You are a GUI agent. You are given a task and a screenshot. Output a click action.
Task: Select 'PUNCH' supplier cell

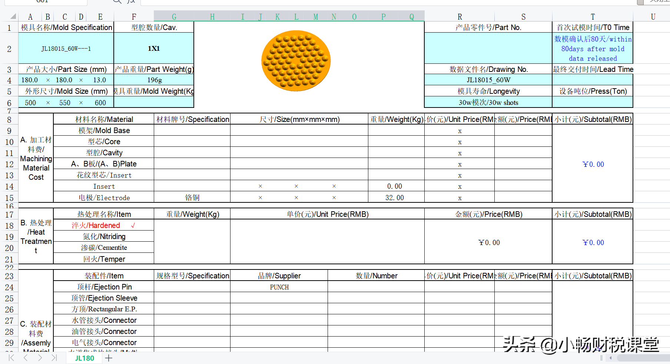click(x=279, y=287)
